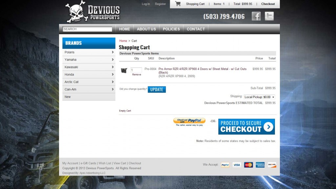Click the UPDATE quantity button
The height and width of the screenshot is (189, 336).
coord(157,89)
